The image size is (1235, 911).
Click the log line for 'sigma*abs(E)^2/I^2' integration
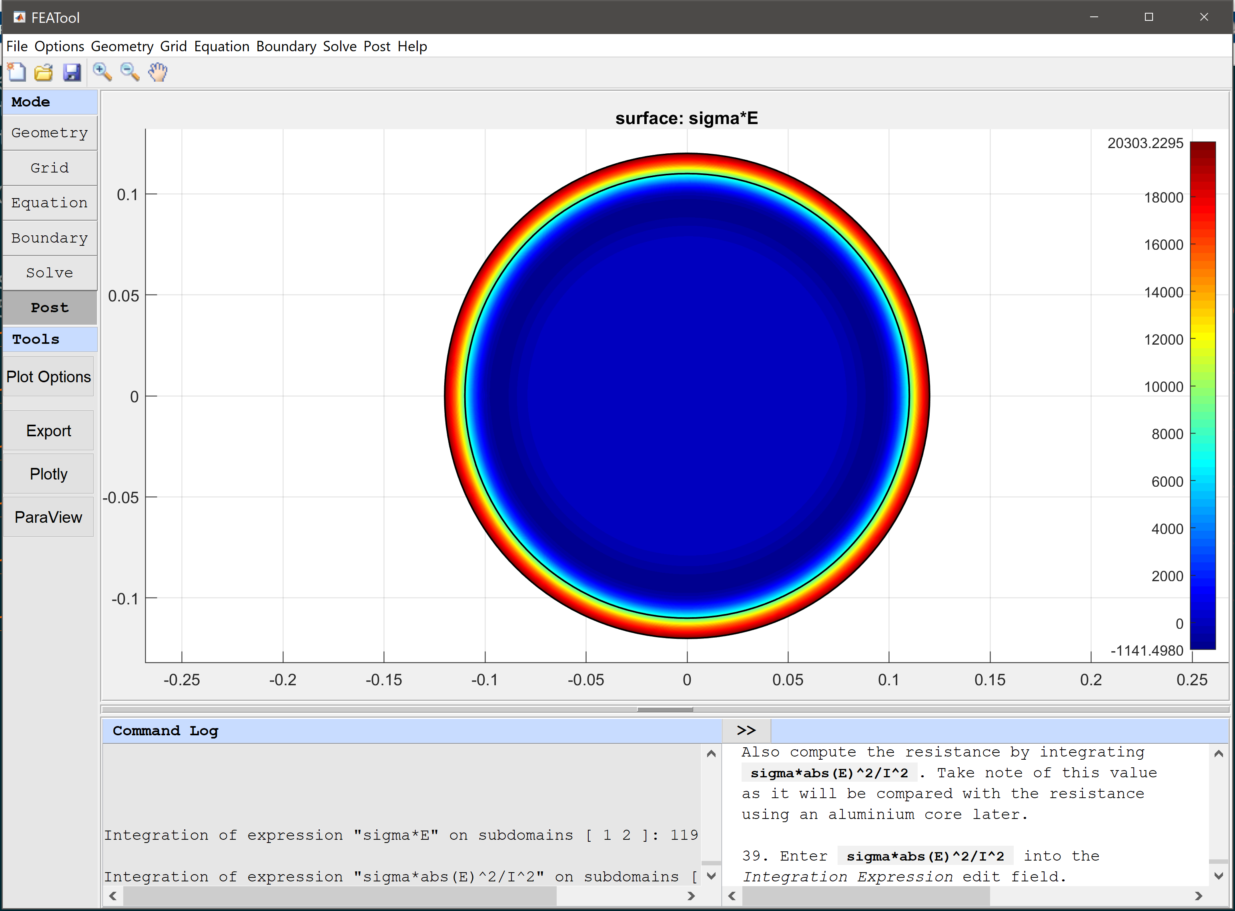coord(401,877)
